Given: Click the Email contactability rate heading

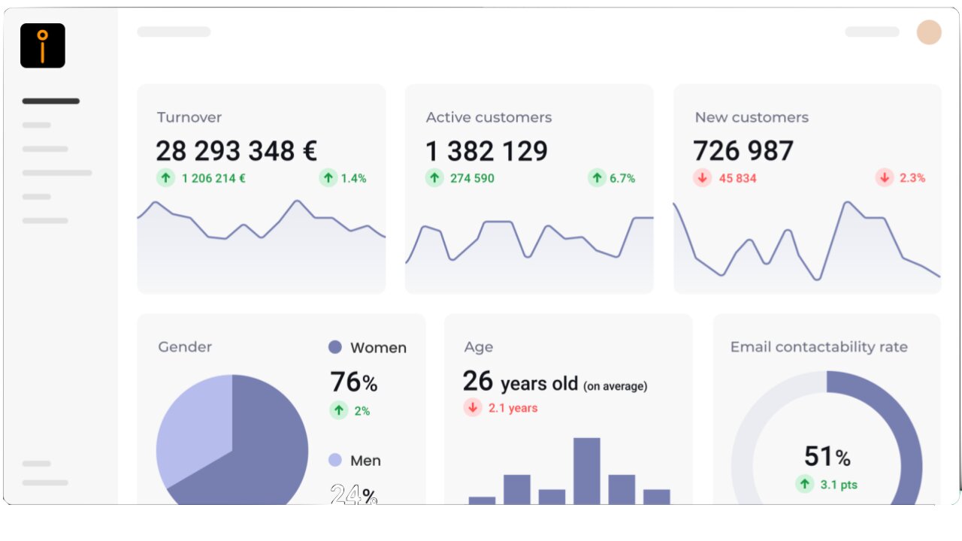Looking at the screenshot, I should [x=818, y=346].
